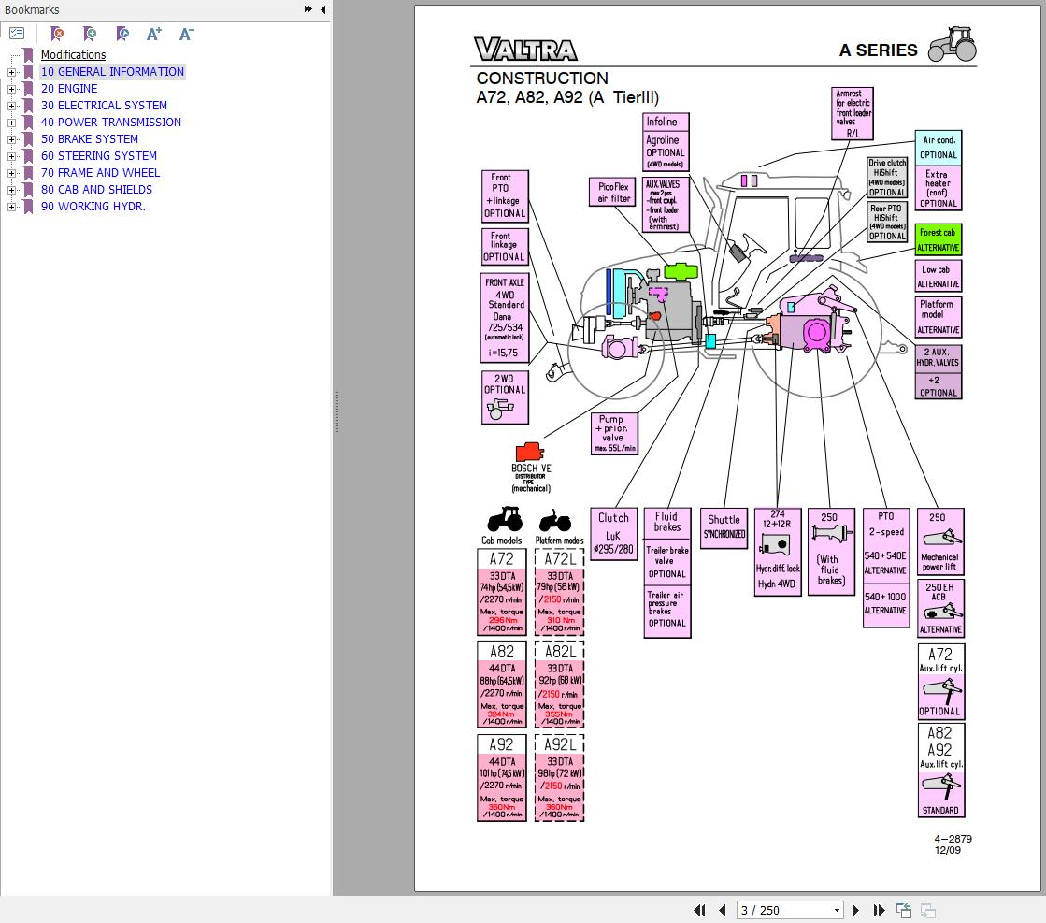Jump to the last page
Image resolution: width=1046 pixels, height=923 pixels.
click(880, 910)
